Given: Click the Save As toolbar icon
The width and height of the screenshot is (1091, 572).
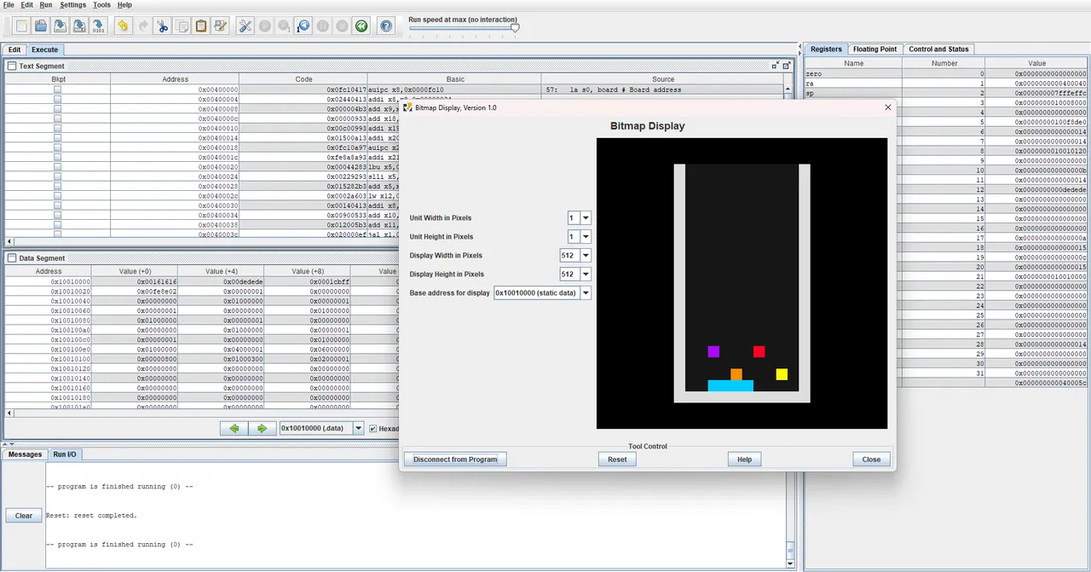Looking at the screenshot, I should 79,26.
